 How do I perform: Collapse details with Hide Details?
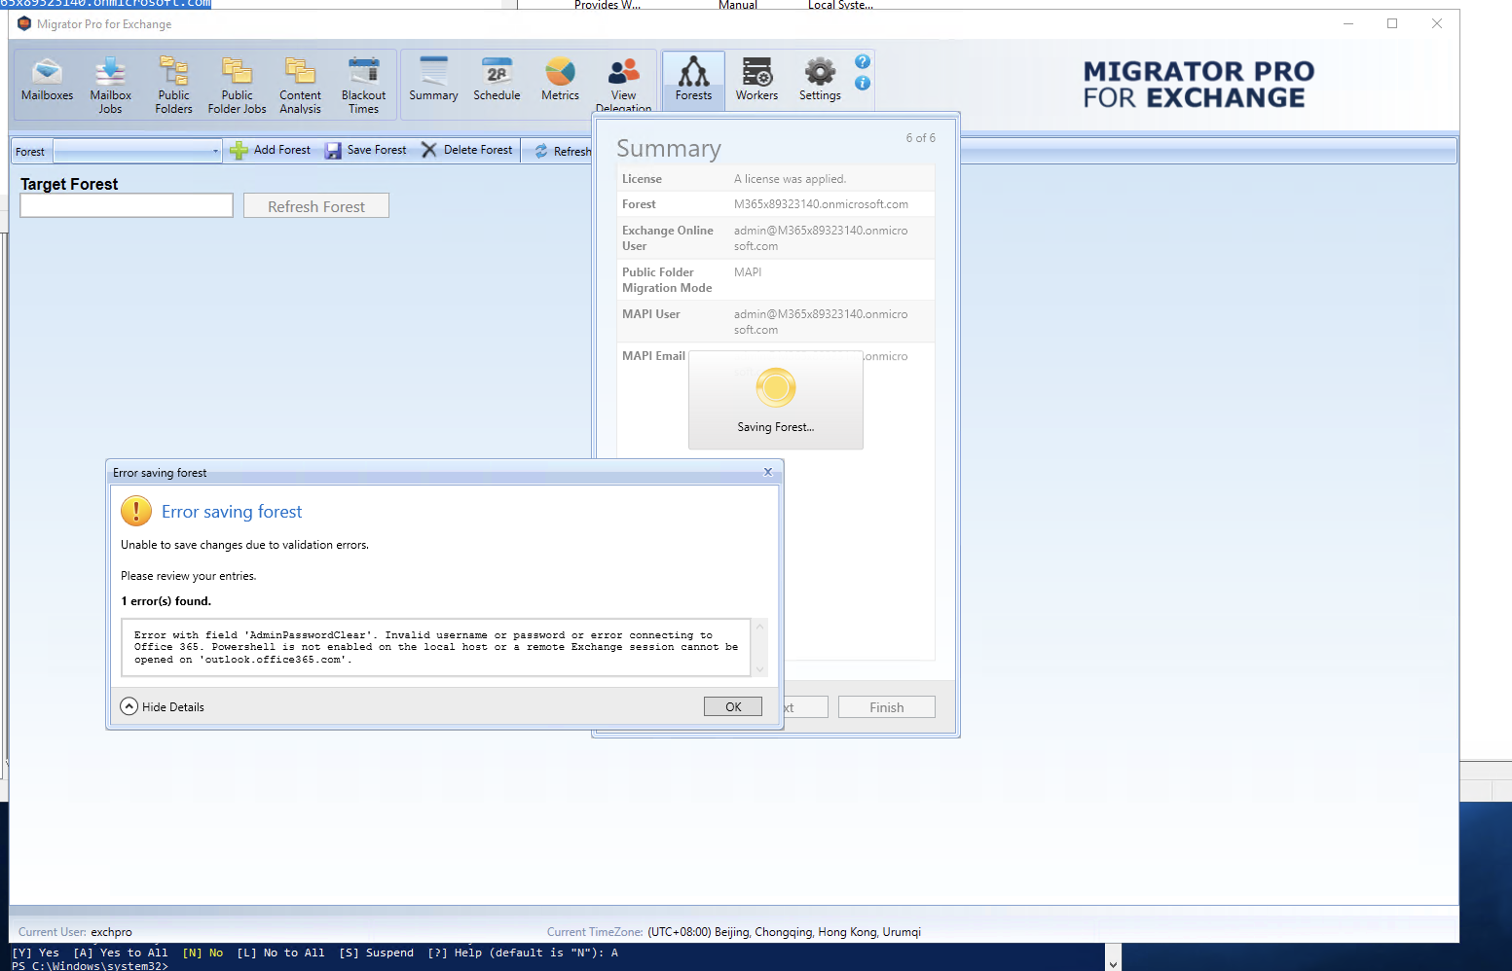(x=163, y=706)
